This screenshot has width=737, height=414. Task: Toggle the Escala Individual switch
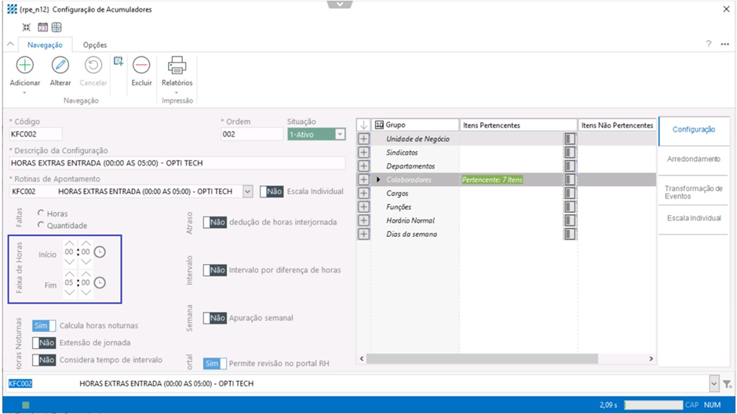pos(272,191)
